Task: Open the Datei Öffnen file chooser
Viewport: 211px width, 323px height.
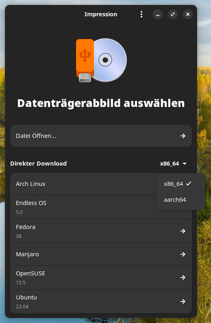Action: (101, 136)
